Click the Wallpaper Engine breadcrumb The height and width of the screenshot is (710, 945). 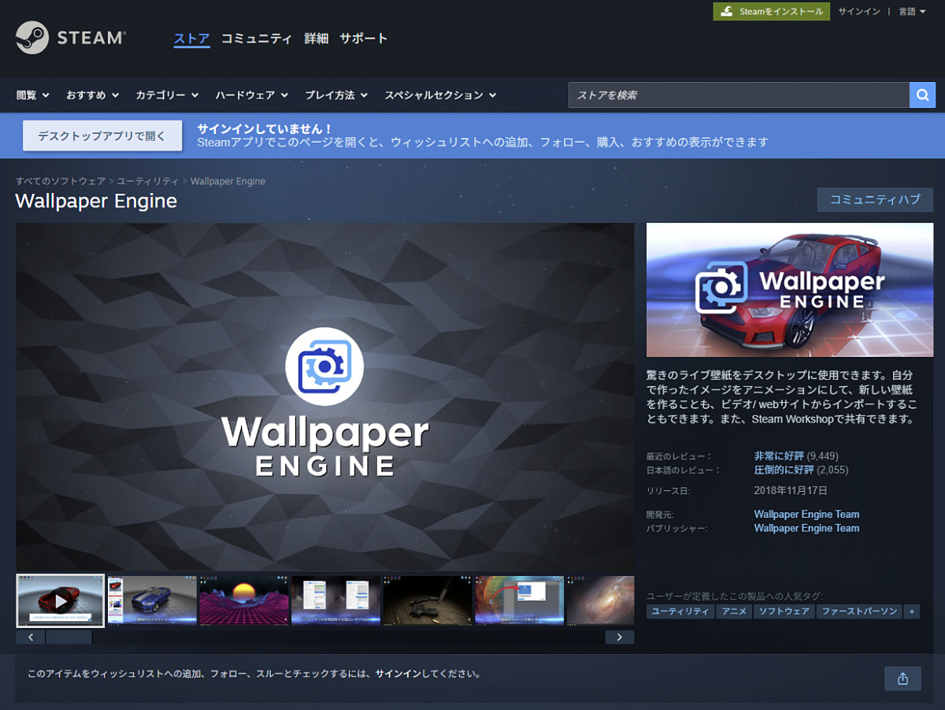click(228, 181)
